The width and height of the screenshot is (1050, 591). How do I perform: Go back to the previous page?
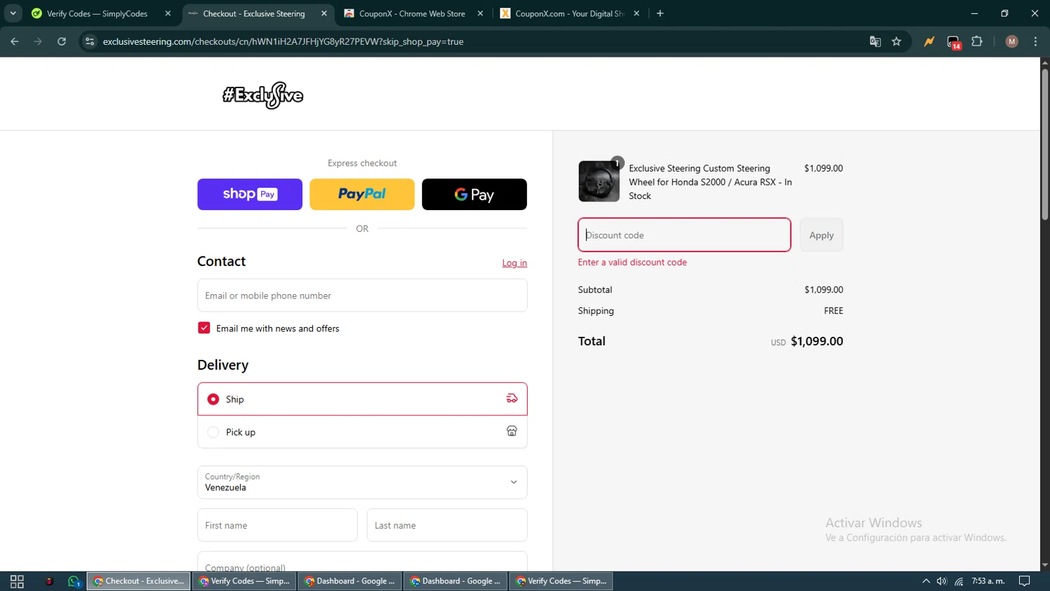[x=15, y=41]
